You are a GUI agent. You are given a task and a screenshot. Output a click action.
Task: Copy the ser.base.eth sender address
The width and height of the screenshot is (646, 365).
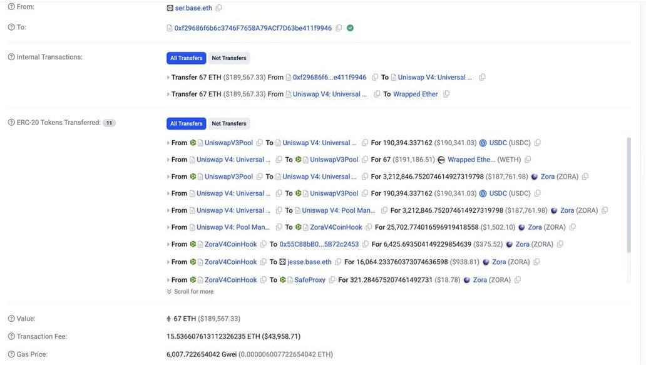pyautogui.click(x=218, y=8)
